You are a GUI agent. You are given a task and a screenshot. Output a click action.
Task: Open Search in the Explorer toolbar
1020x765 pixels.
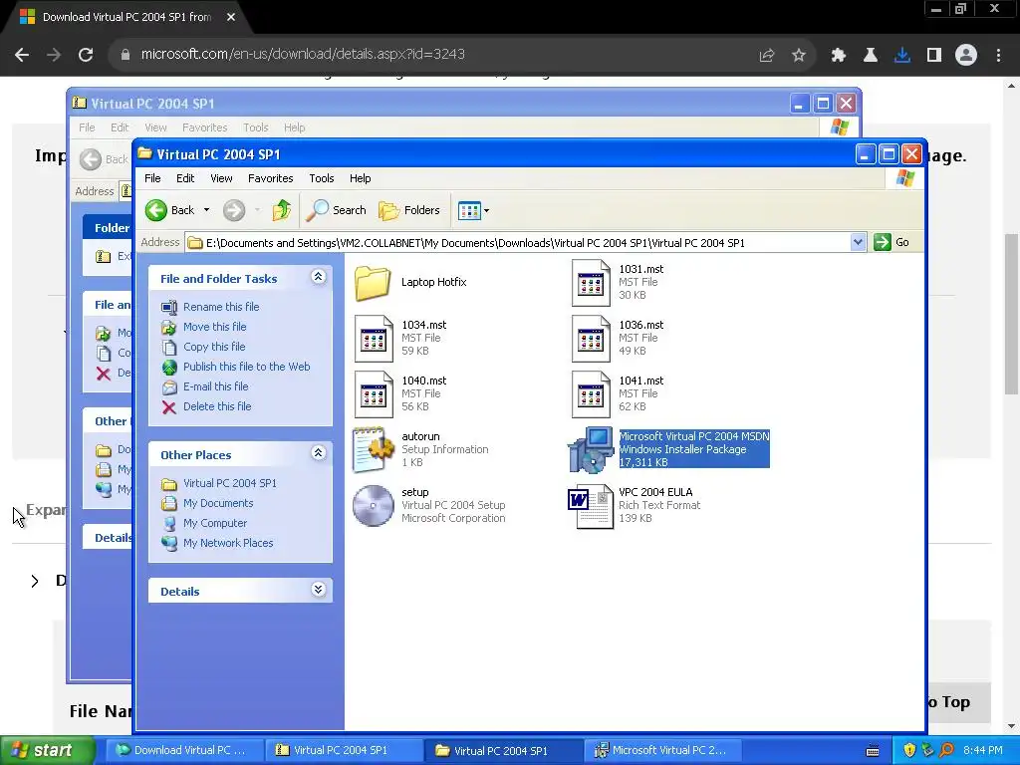(337, 210)
